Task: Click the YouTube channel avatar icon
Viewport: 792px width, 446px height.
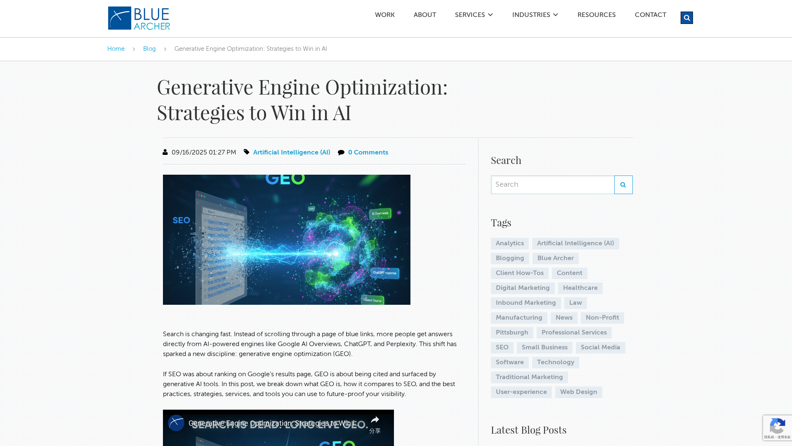Action: (x=176, y=423)
